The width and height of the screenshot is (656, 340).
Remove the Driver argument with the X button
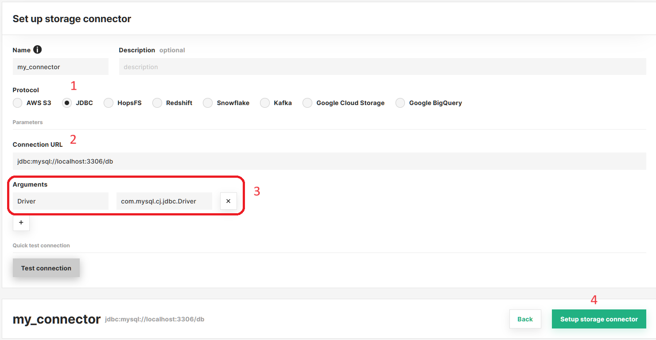229,201
